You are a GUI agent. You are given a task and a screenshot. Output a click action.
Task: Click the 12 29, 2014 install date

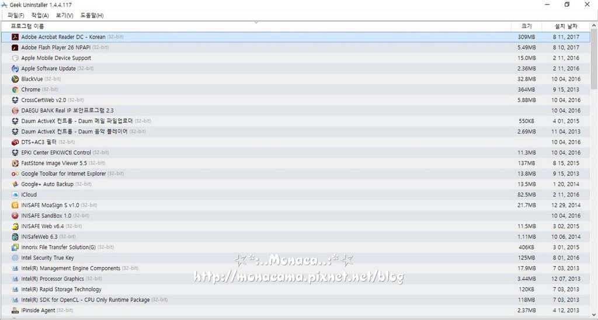pos(565,205)
